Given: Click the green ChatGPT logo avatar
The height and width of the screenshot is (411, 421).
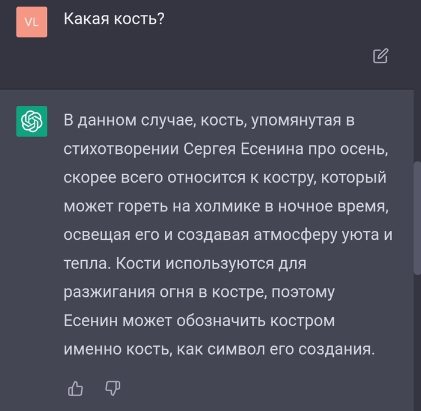Looking at the screenshot, I should [31, 121].
